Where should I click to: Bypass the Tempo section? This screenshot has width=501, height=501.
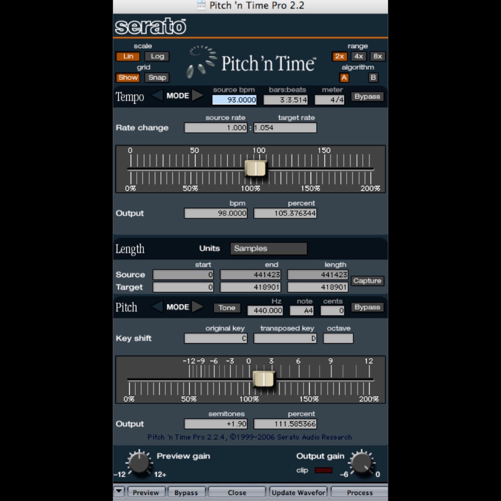tap(367, 97)
